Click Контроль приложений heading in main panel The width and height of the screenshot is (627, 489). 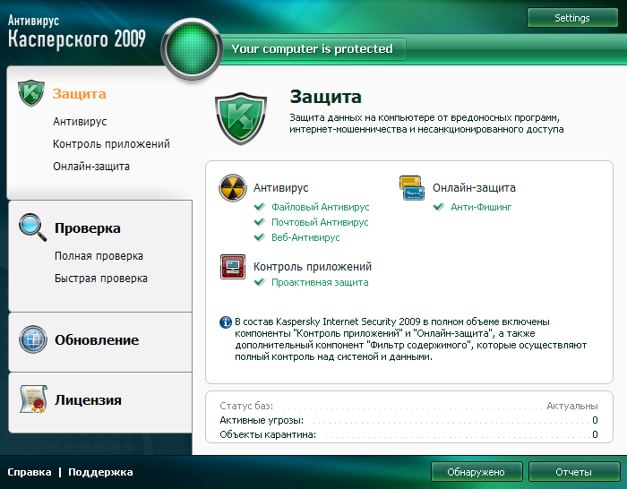(313, 267)
